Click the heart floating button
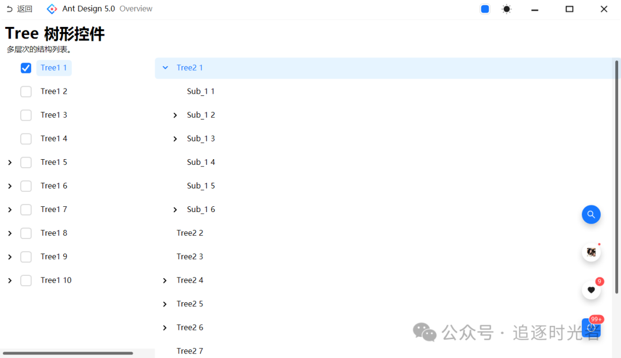 coord(591,290)
